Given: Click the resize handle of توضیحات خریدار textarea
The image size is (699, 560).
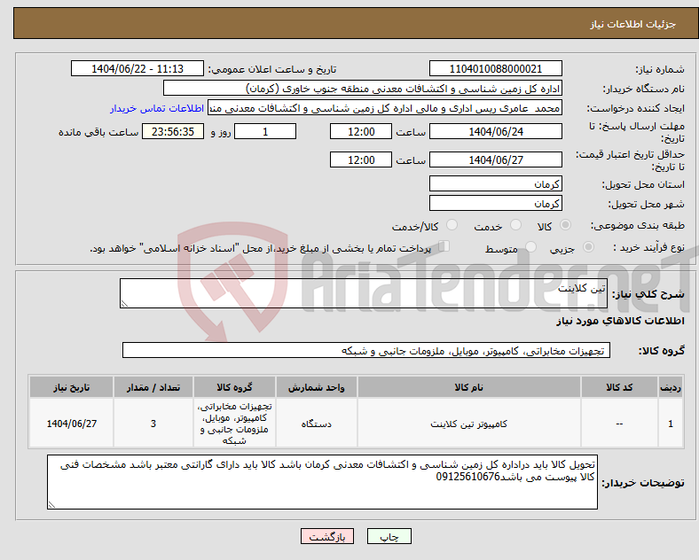Looking at the screenshot, I should (x=51, y=505).
